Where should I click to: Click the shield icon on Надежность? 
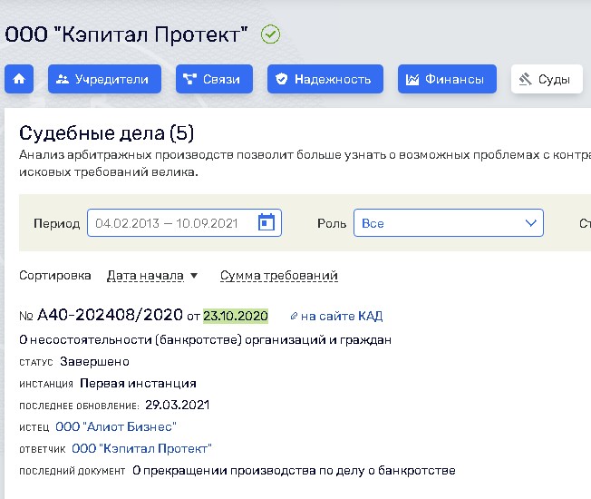pyautogui.click(x=282, y=79)
